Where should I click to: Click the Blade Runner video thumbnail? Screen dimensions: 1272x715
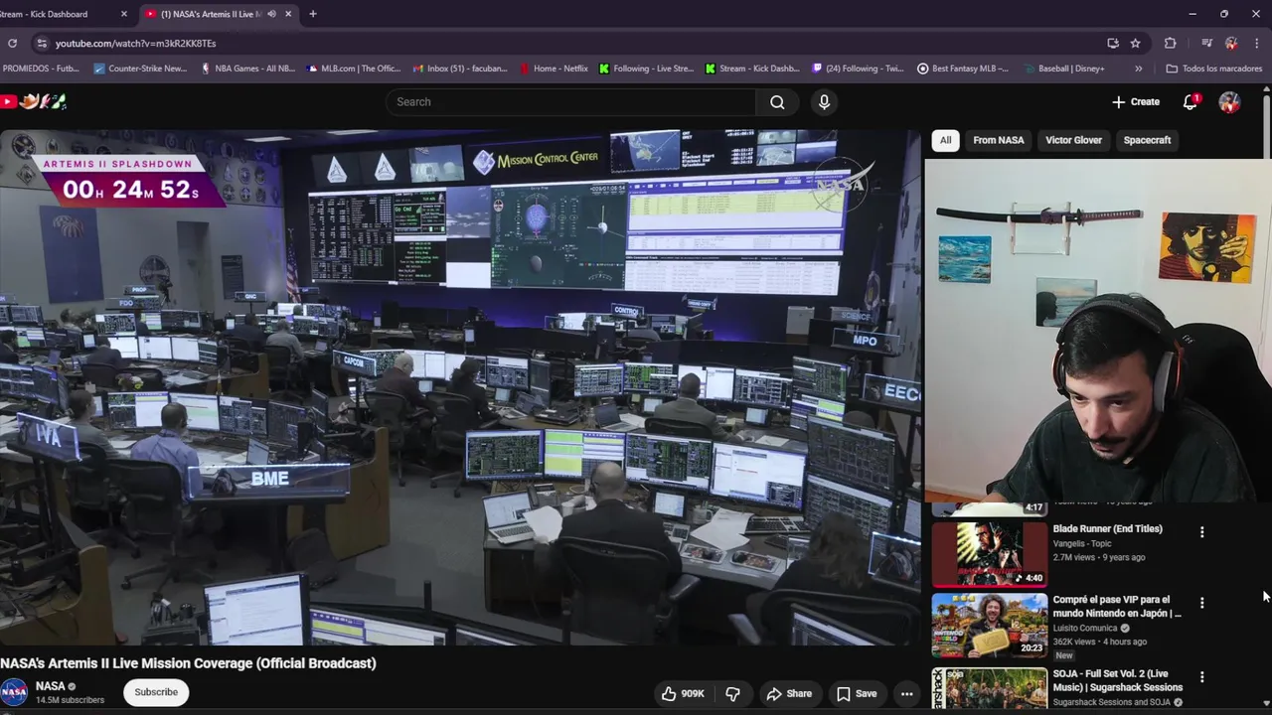pos(989,553)
